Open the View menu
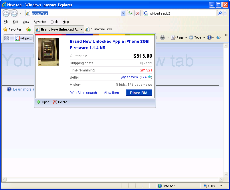Viewport: 230px width, 190px height. 26,22
